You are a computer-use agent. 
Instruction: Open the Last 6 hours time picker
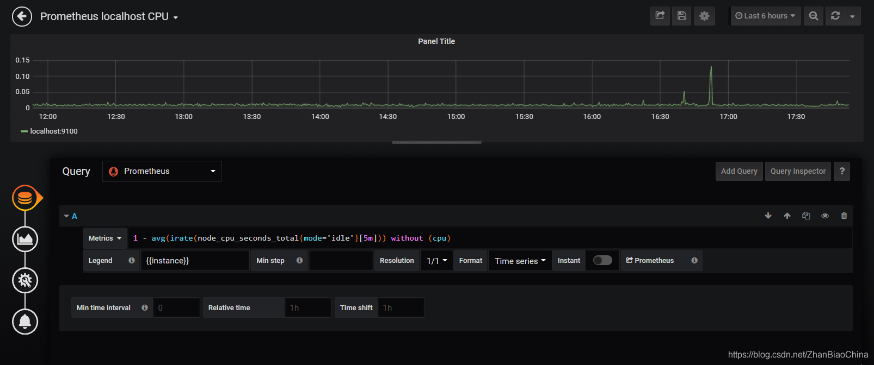(x=765, y=16)
